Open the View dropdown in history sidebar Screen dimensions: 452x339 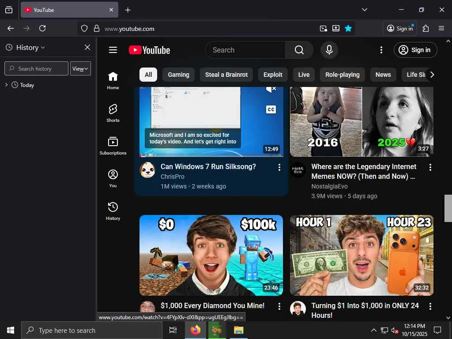pos(80,68)
